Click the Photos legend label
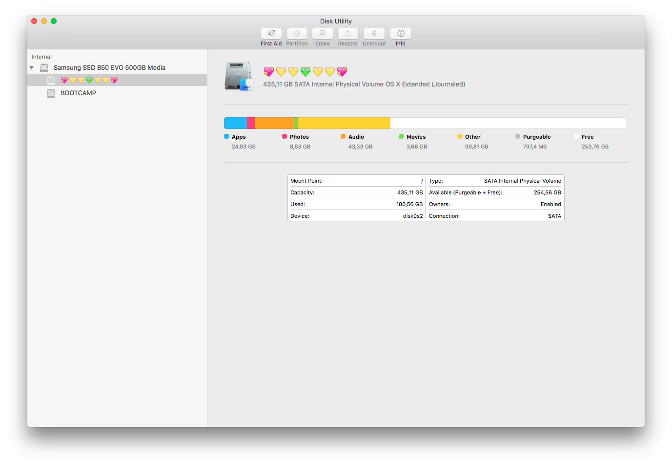 (299, 137)
